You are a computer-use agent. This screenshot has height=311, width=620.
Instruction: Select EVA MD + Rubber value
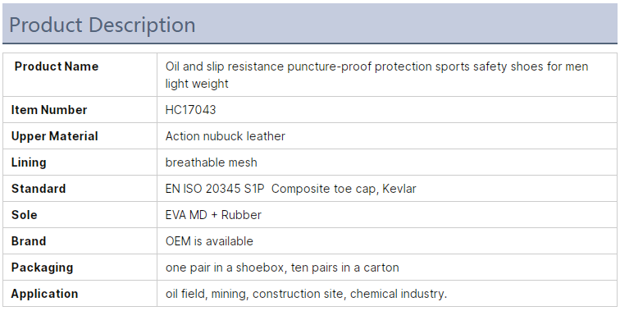coord(213,215)
